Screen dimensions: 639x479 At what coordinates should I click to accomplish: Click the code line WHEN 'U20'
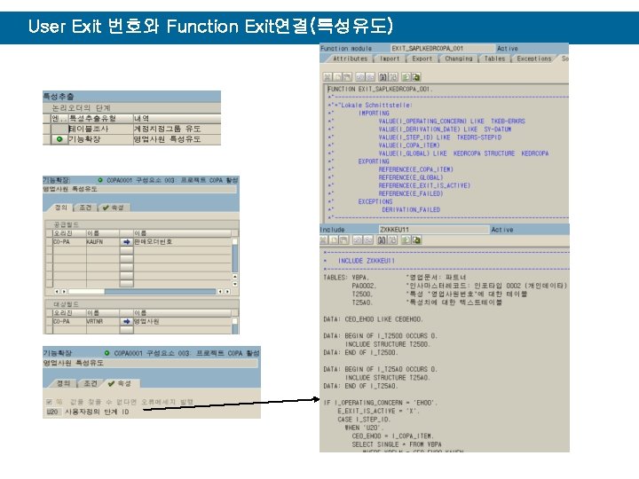point(364,428)
